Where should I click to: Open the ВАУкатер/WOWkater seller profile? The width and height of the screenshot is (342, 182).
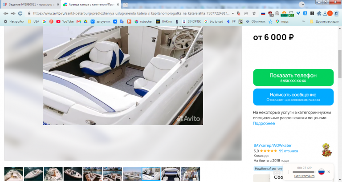(273, 146)
